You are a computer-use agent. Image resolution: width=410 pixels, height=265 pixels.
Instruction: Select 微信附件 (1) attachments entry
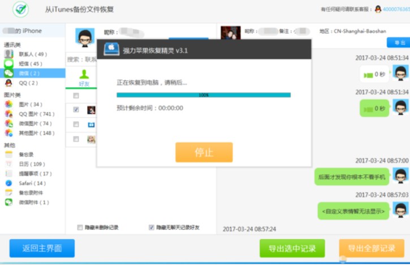(x=33, y=202)
